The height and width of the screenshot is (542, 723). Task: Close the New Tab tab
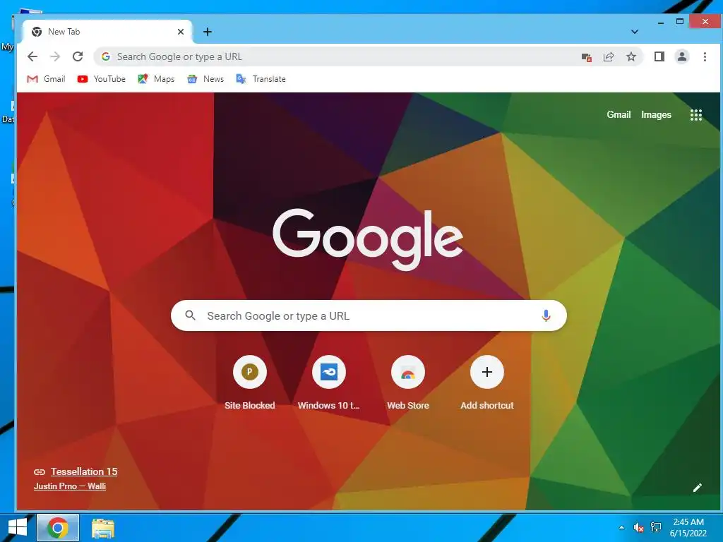tap(181, 32)
